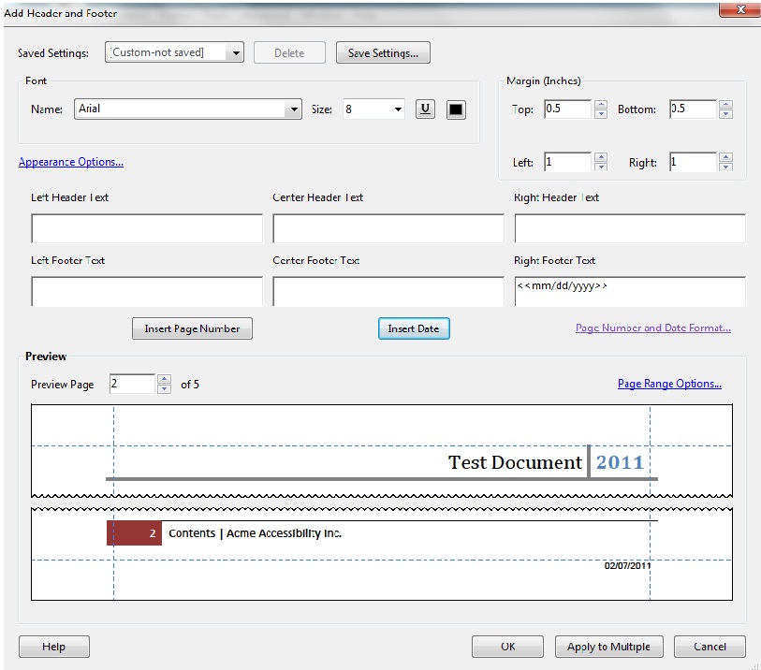Increase the Top margin stepper
The height and width of the screenshot is (670, 761).
point(601,105)
